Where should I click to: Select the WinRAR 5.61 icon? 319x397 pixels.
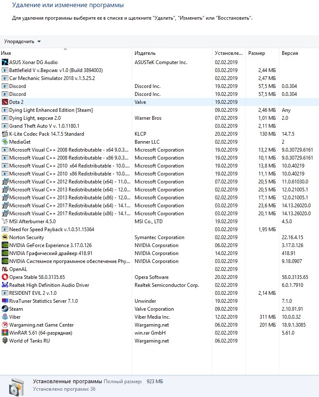coord(5,333)
